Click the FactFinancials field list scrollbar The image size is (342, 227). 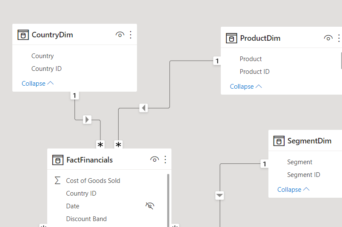tap(168, 200)
